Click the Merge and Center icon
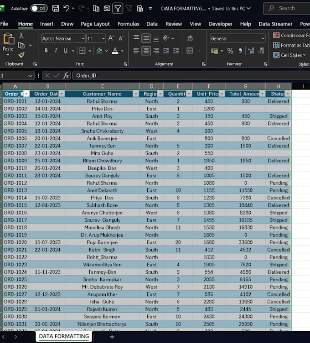This screenshot has height=343, width=310. point(190,51)
